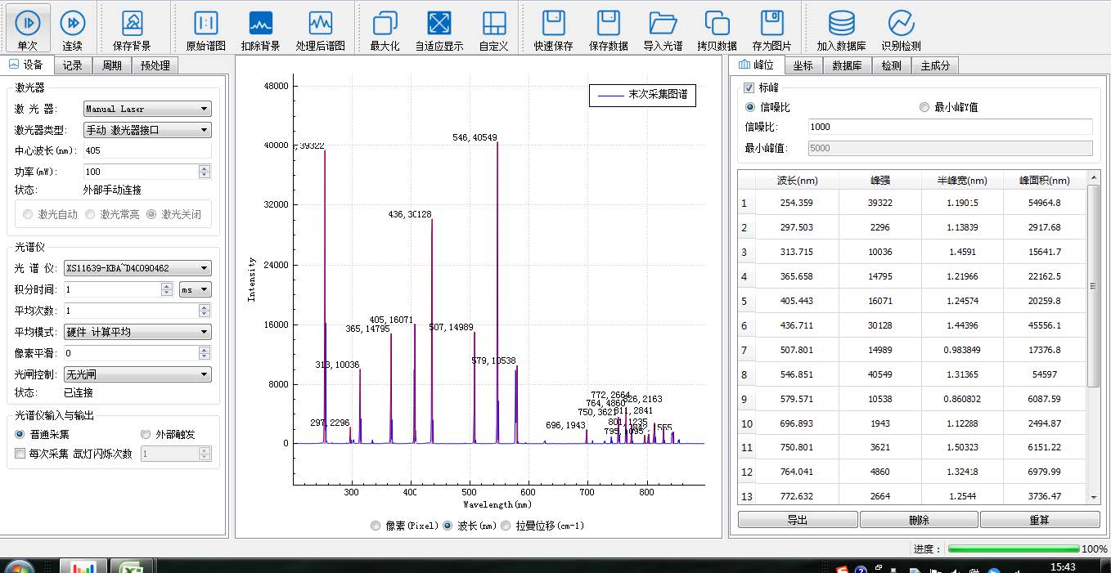Start continuous acquisition with 连续
Image resolution: width=1111 pixels, height=573 pixels.
73,28
